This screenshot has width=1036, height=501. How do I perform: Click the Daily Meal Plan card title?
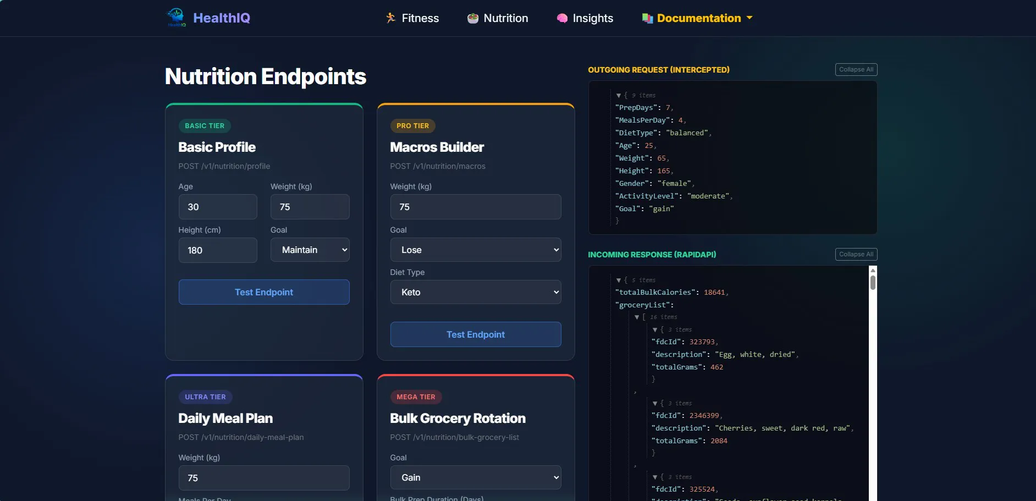225,419
